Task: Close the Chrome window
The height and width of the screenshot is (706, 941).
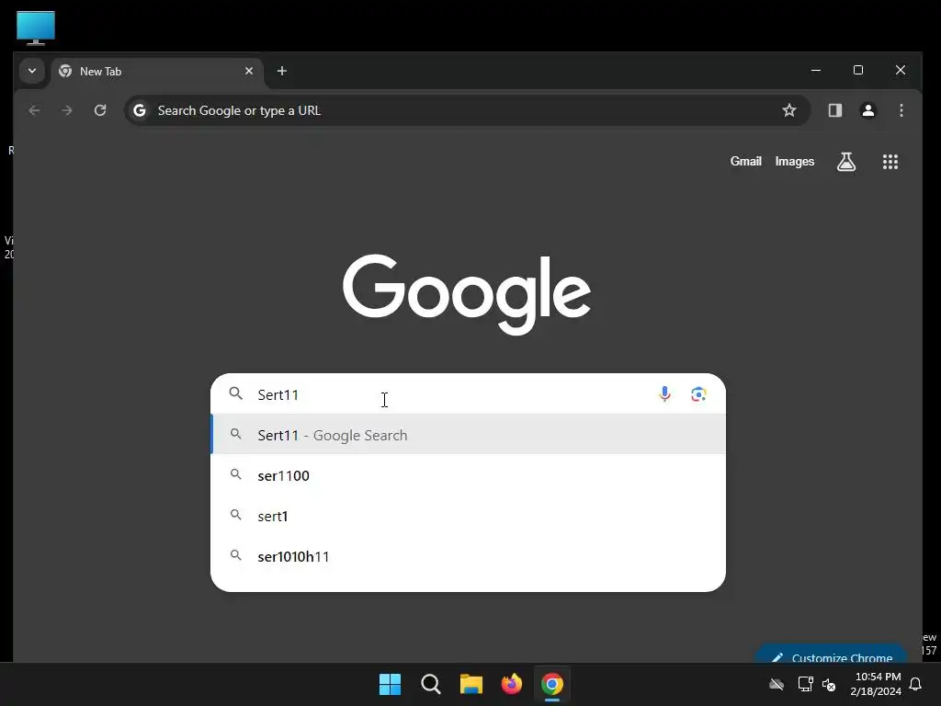Action: (901, 70)
